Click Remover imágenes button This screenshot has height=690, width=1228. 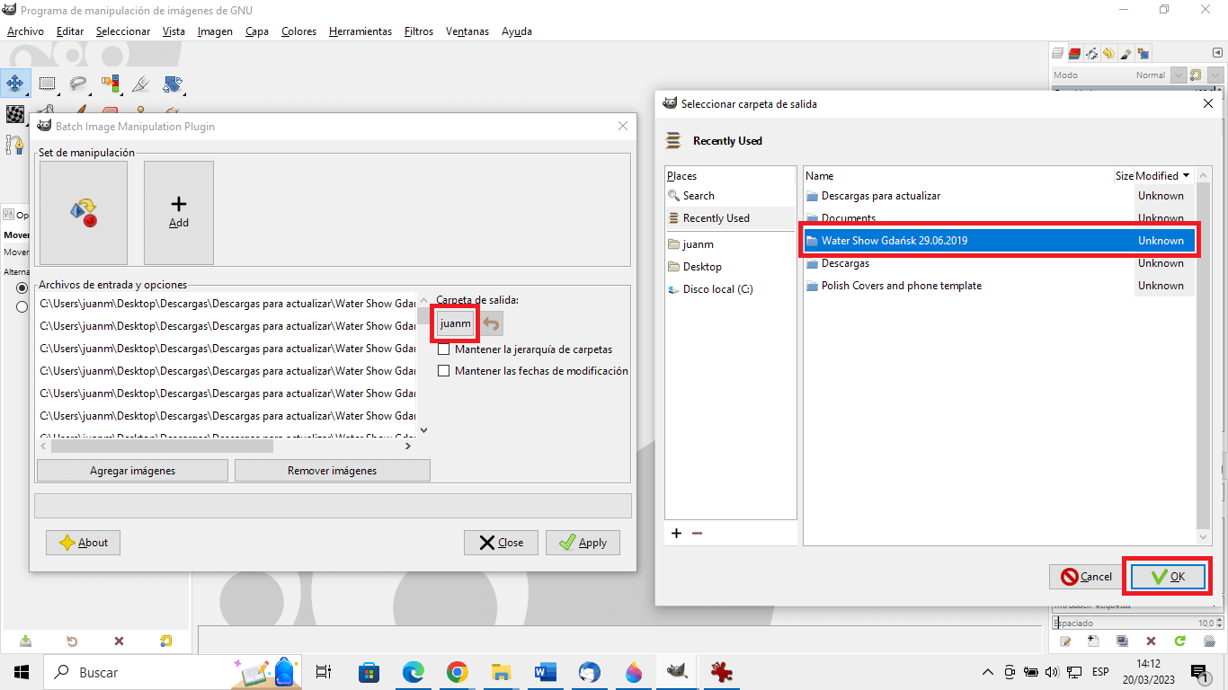click(x=333, y=471)
